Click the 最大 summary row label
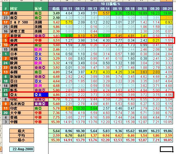Viewport: 176px width, 154px height. [21, 131]
